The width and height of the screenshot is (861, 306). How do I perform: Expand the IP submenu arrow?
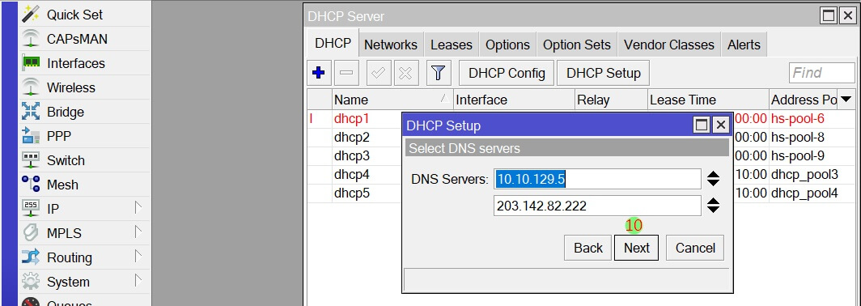point(138,208)
